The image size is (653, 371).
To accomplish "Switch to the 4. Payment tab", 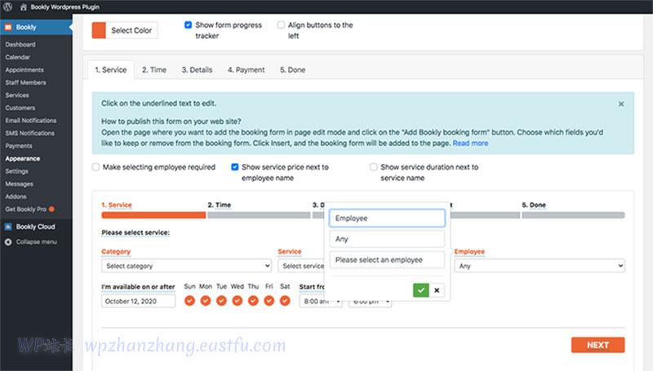I will coord(247,70).
